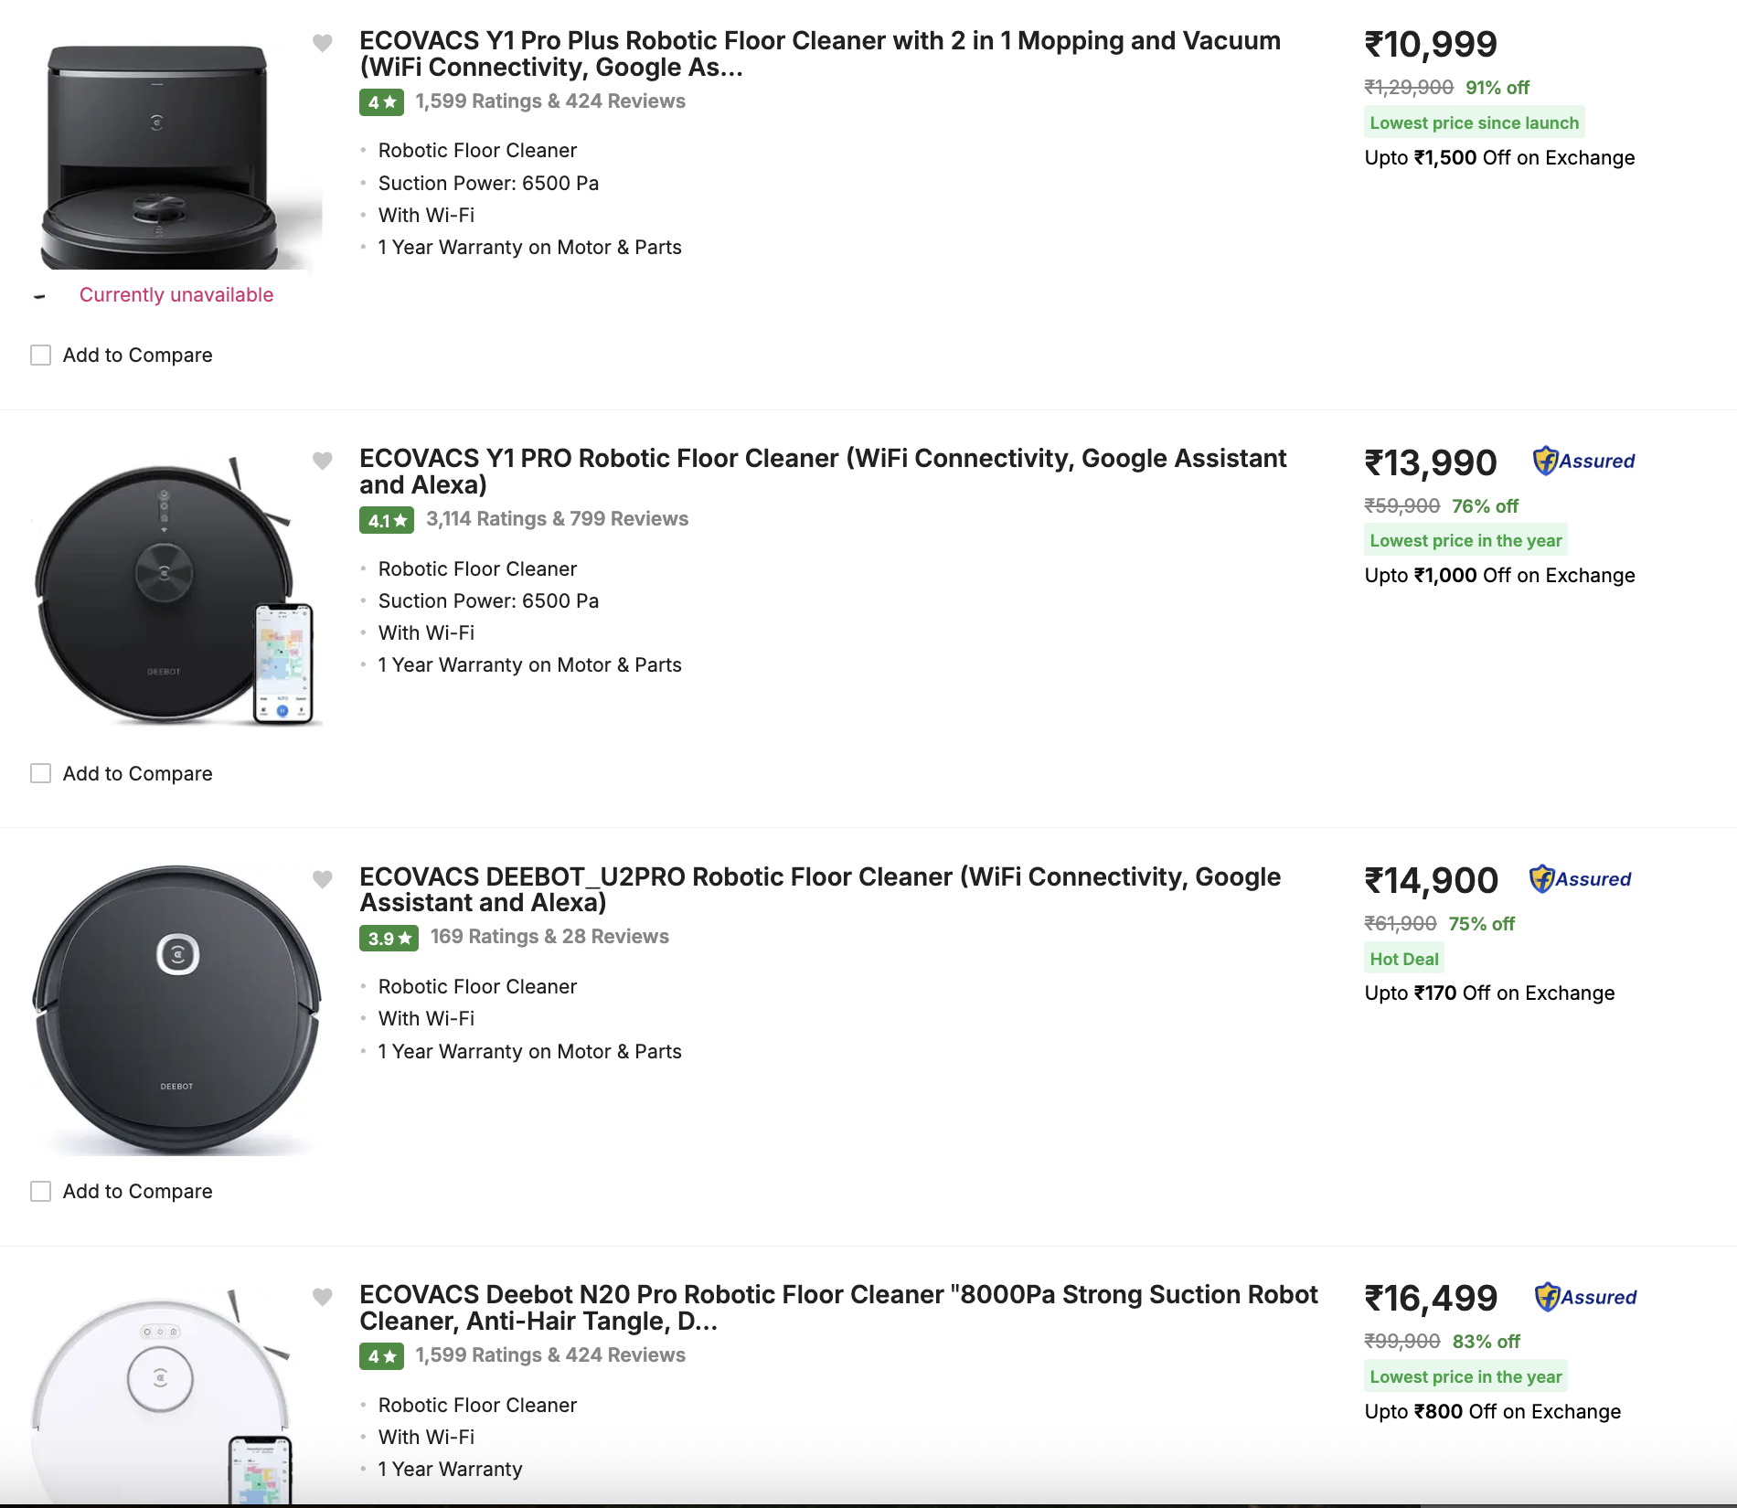
Task: Click heart icon for ECOVACS Y1 PRO
Action: click(322, 461)
